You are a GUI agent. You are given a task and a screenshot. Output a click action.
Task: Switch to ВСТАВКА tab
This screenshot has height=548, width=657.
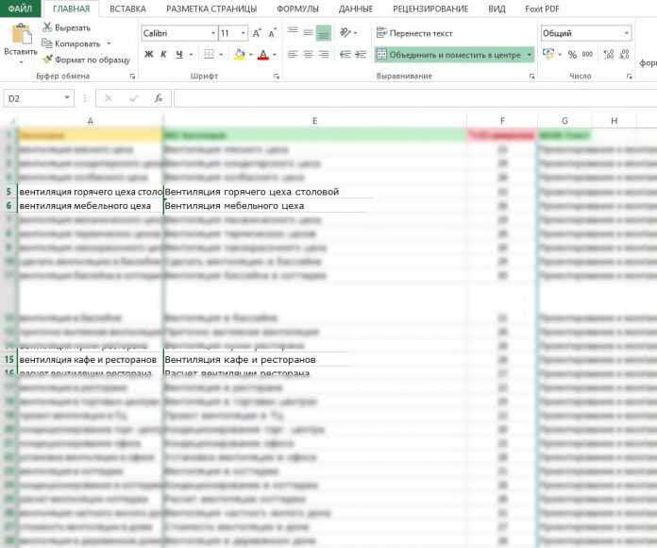(x=127, y=9)
